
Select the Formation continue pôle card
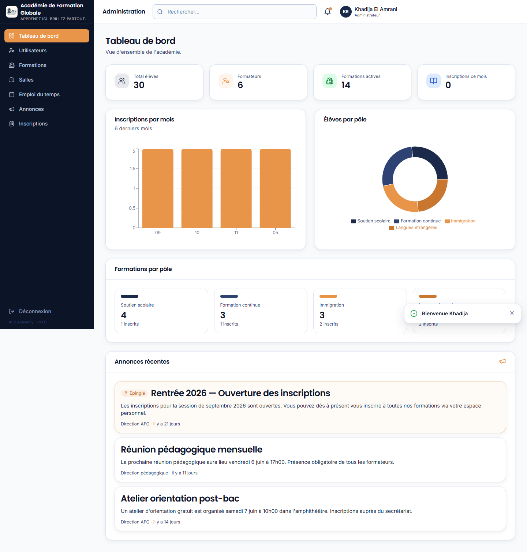point(261,311)
